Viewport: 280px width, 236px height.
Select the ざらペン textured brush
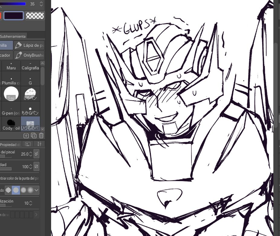pyautogui.click(x=30, y=94)
